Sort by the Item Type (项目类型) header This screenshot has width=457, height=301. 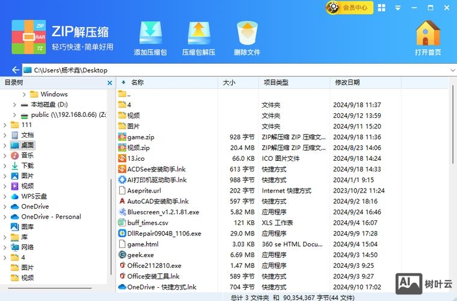point(276,82)
